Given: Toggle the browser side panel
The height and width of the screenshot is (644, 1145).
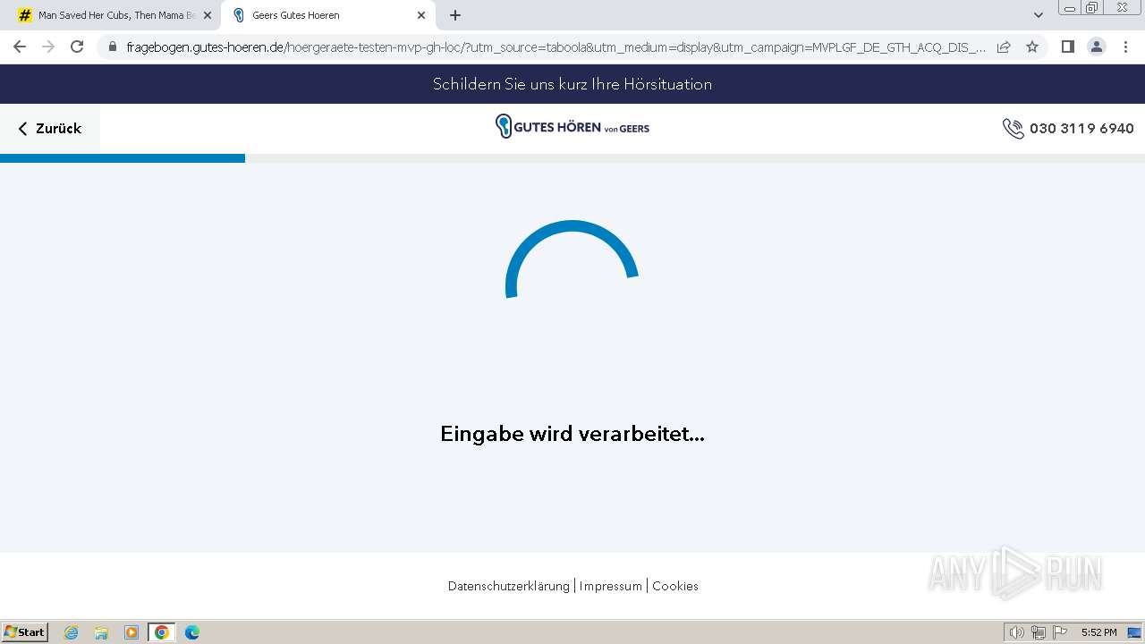Looking at the screenshot, I should 1067,47.
